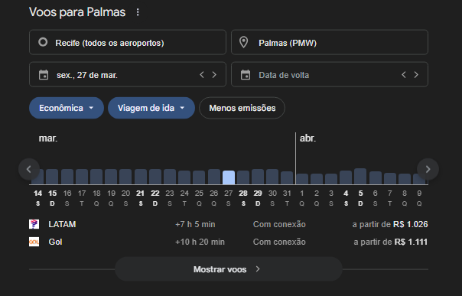Click Com conexão in the LATAM row
The height and width of the screenshot is (296, 462).
coord(279,224)
